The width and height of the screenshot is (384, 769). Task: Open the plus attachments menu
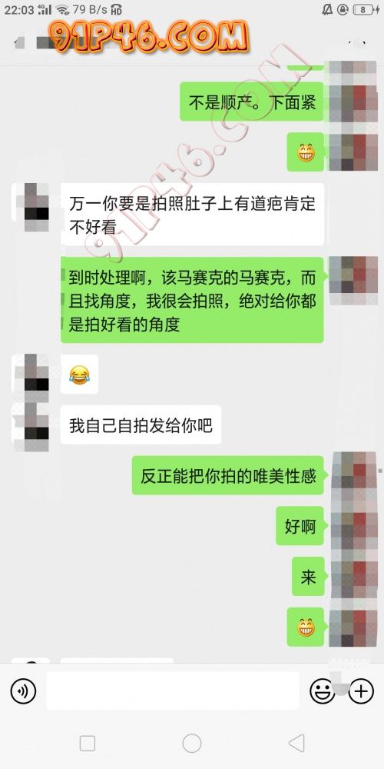pos(361,691)
